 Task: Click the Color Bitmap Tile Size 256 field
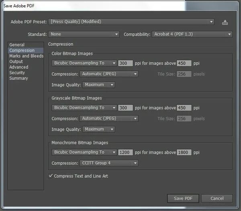click(184, 74)
